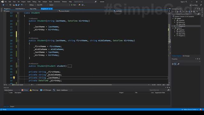Image resolution: width=204 pixels, height=115 pixels.
Task: Click Add to Source Control
Action: (190, 110)
